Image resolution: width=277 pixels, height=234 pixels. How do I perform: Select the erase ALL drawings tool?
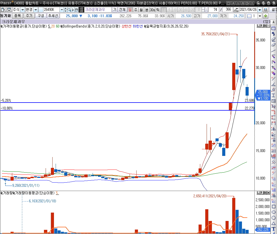(x=273, y=39)
